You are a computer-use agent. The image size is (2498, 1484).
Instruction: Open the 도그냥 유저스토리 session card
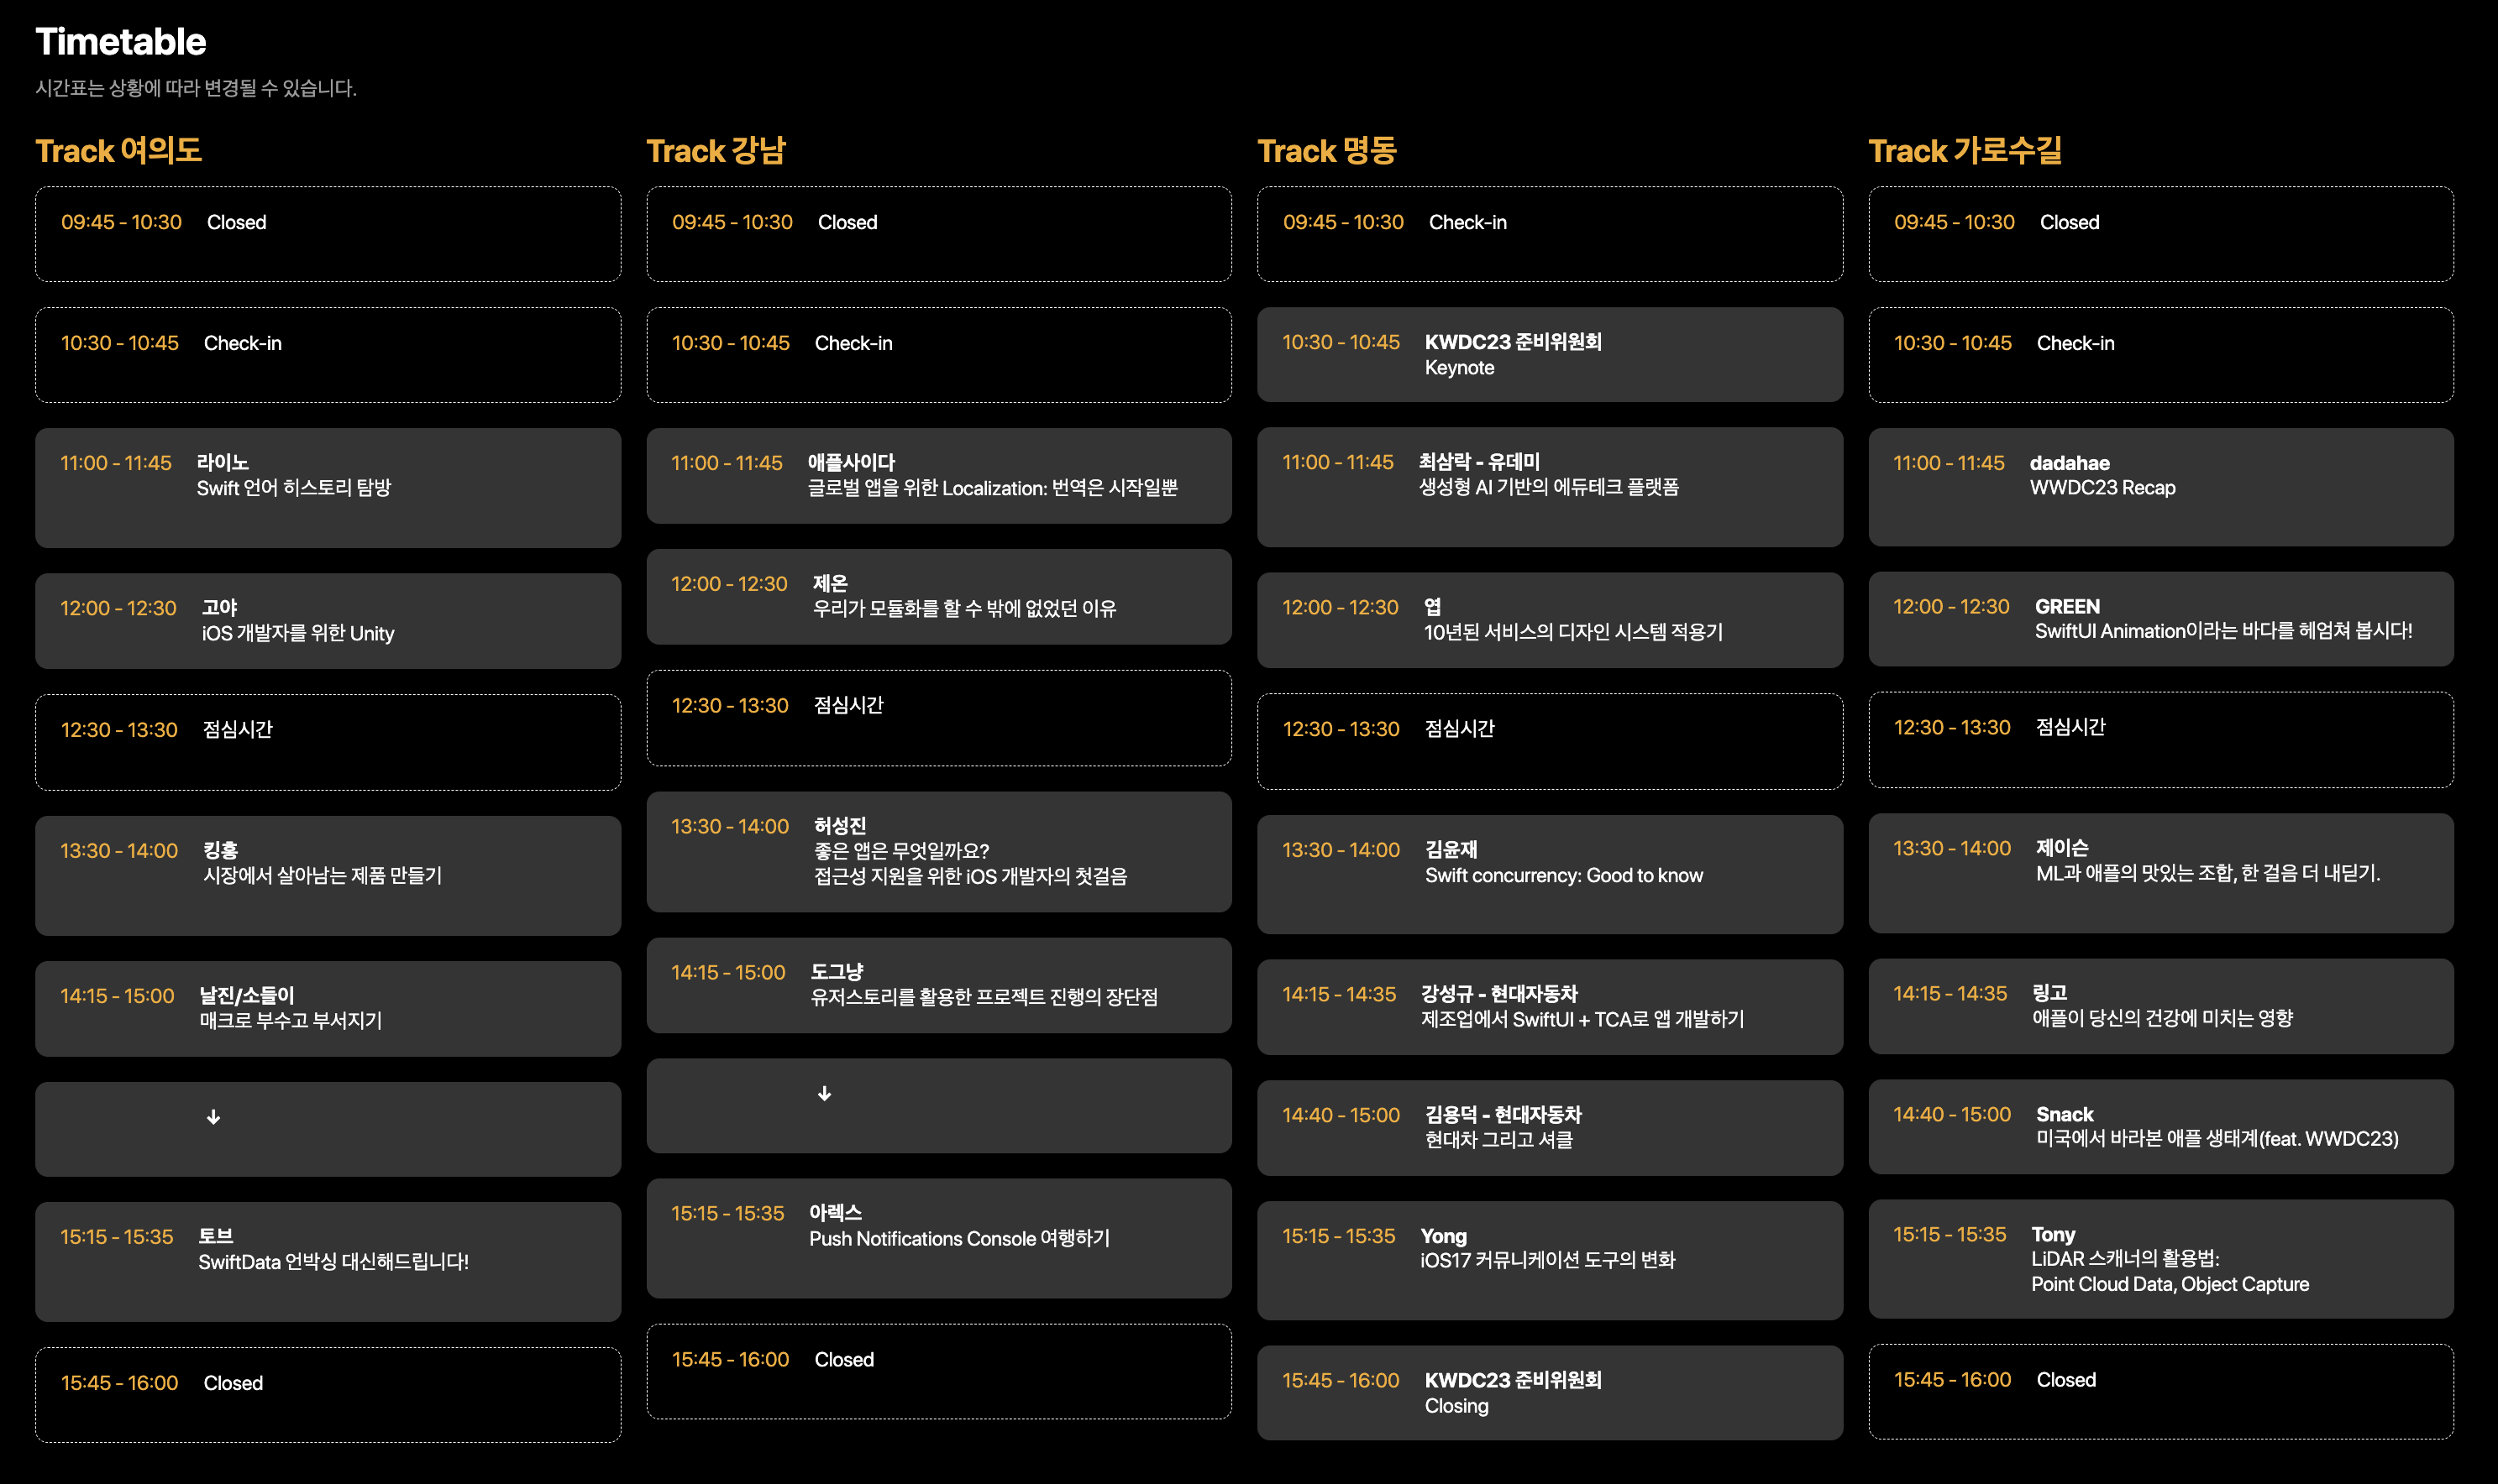coord(939,985)
